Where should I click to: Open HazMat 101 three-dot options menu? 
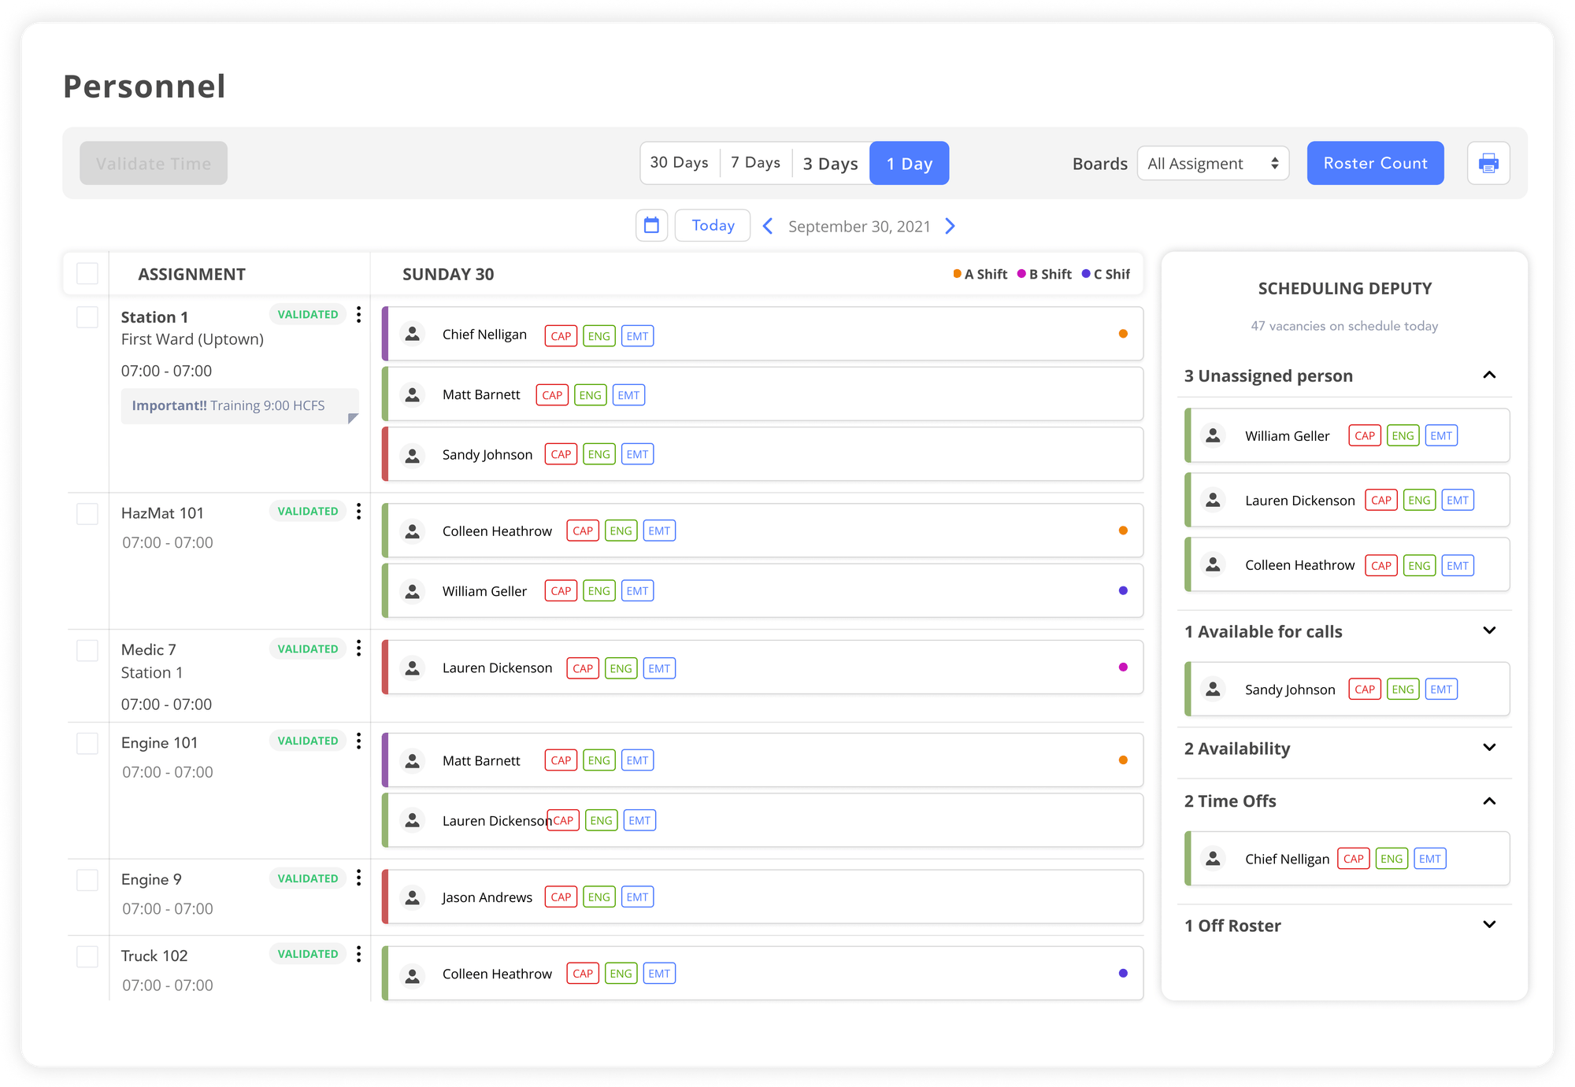pyautogui.click(x=358, y=512)
